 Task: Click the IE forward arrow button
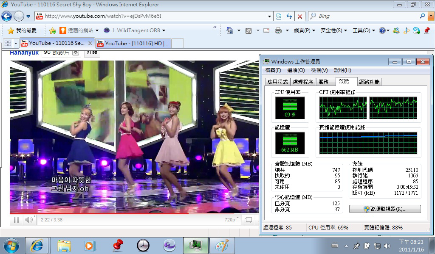[x=19, y=17]
